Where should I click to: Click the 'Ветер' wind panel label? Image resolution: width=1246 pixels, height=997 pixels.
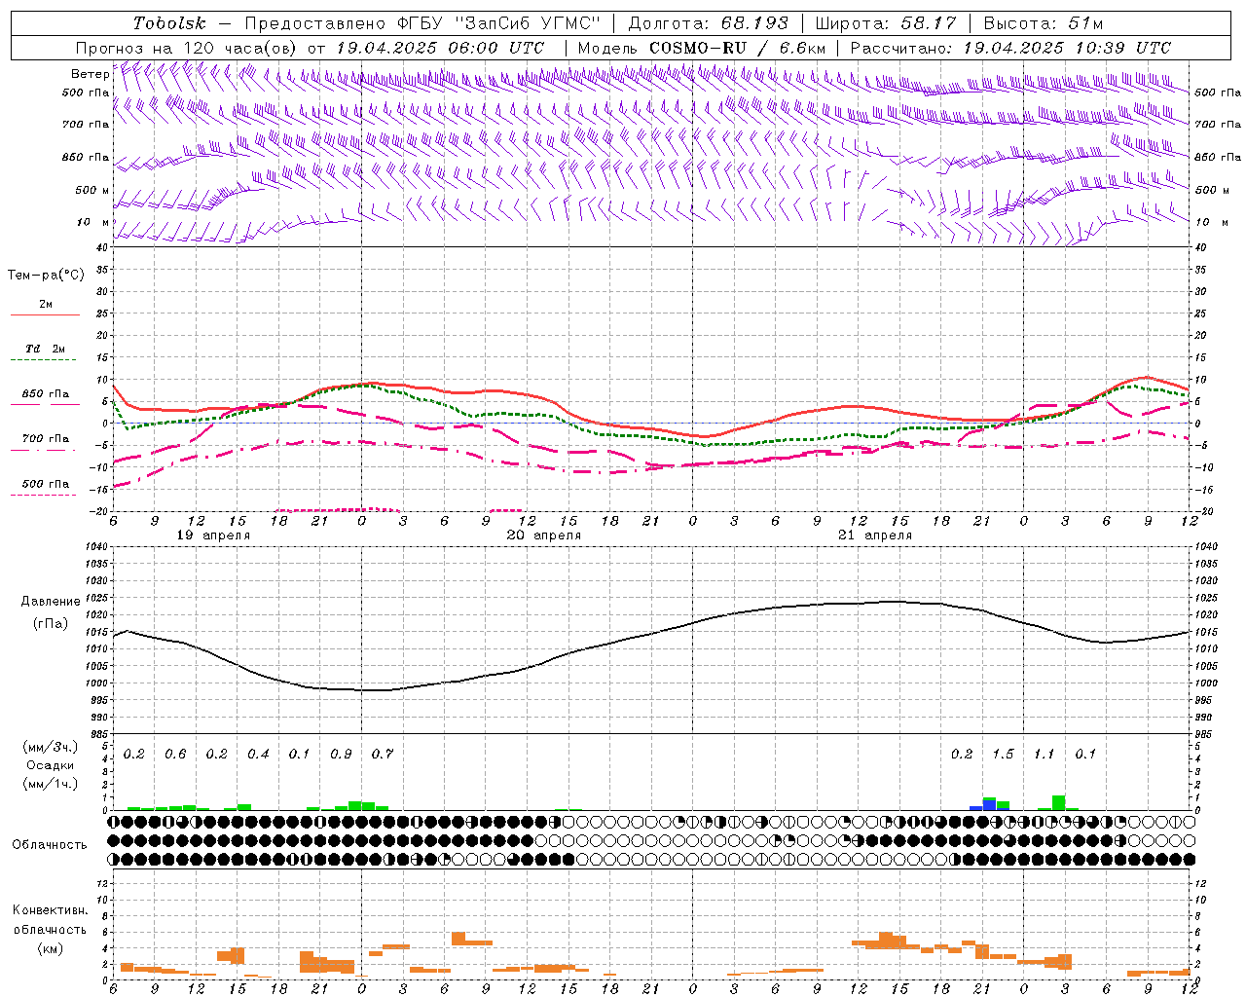pos(90,74)
